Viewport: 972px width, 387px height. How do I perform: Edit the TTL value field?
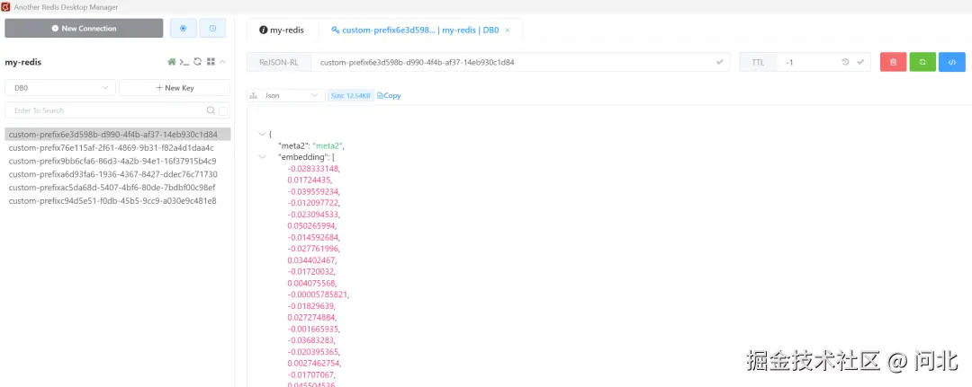point(808,62)
